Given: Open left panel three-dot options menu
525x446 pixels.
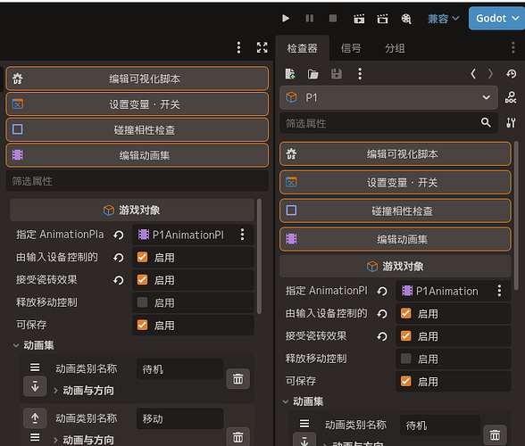Looking at the screenshot, I should pos(238,47).
